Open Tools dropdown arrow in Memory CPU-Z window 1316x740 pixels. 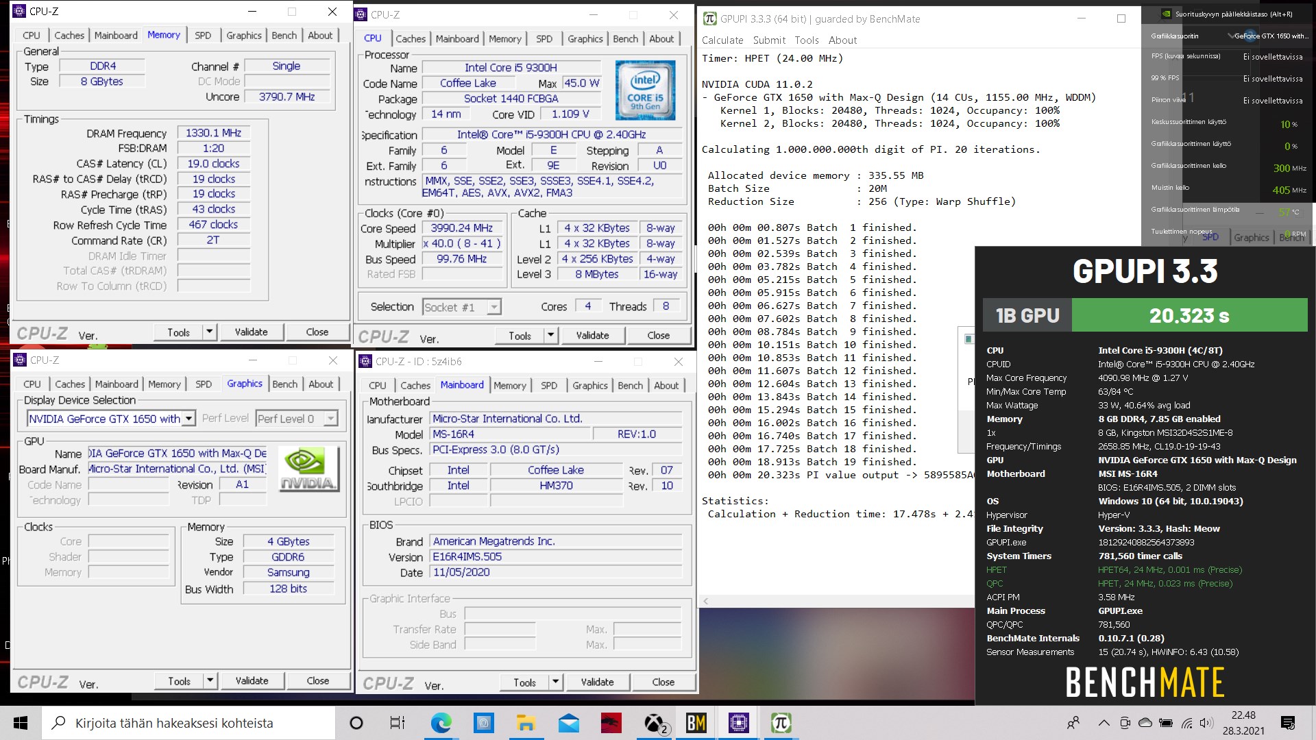tap(209, 332)
